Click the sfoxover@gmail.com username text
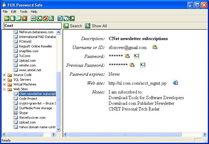Image resolution: width=209 pixels, height=144 pixels. click(x=128, y=48)
